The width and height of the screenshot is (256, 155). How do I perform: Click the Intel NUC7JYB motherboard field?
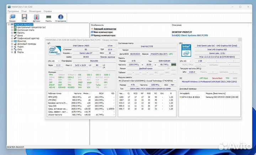point(147,46)
